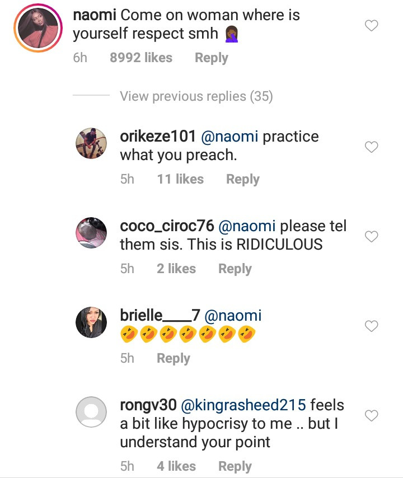This screenshot has height=478, width=403.
Task: Reply to naomi's main comment
Action: [211, 58]
